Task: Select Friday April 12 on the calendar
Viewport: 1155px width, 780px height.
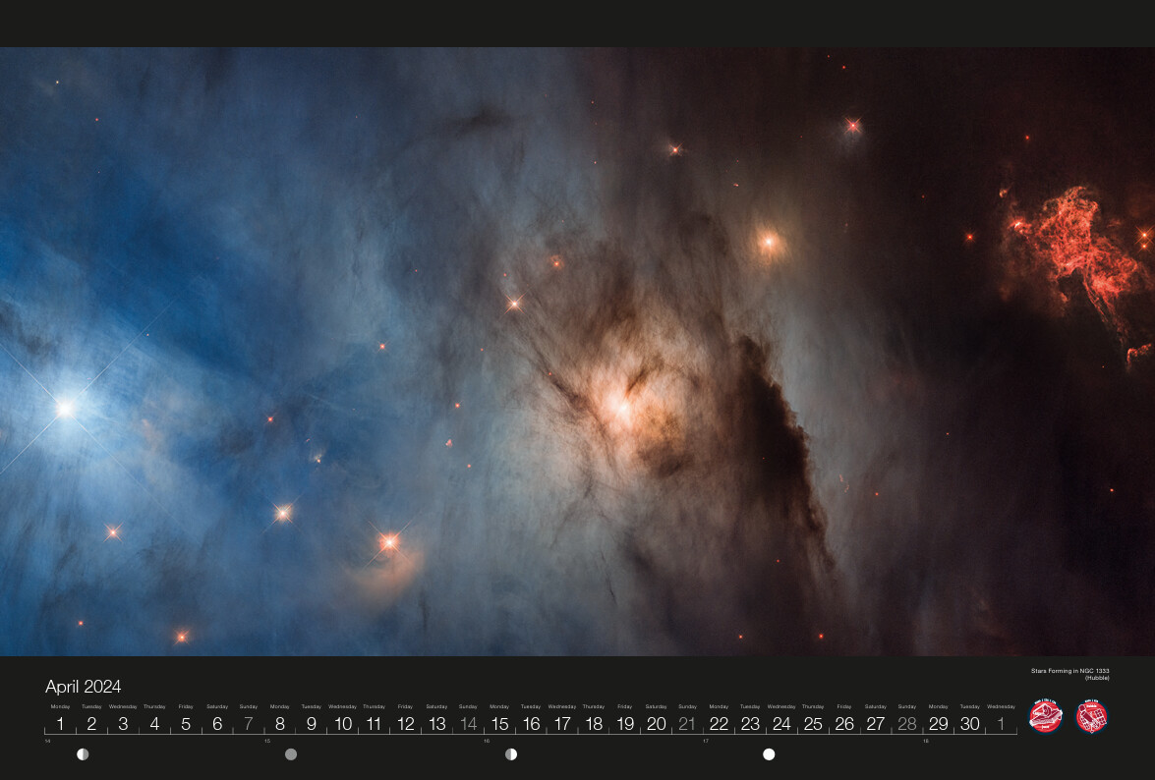Action: click(x=405, y=723)
